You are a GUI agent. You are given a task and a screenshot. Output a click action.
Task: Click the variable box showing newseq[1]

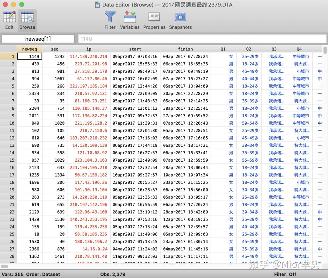pos(38,39)
